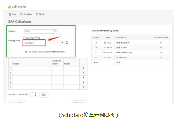Image resolution: width=177 pixels, height=124 pixels.
Task: Click the Free tab book icon
Action: pos(10,14)
